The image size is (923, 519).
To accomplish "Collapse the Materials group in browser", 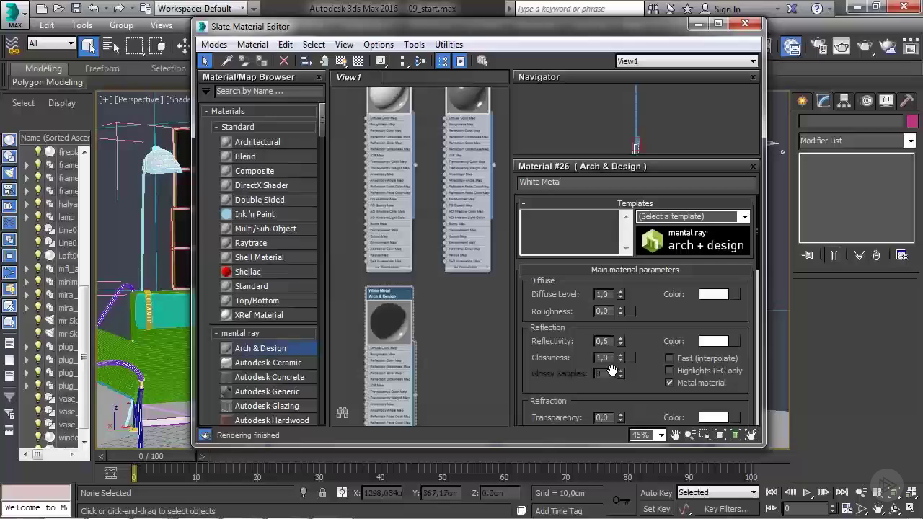I will [206, 111].
